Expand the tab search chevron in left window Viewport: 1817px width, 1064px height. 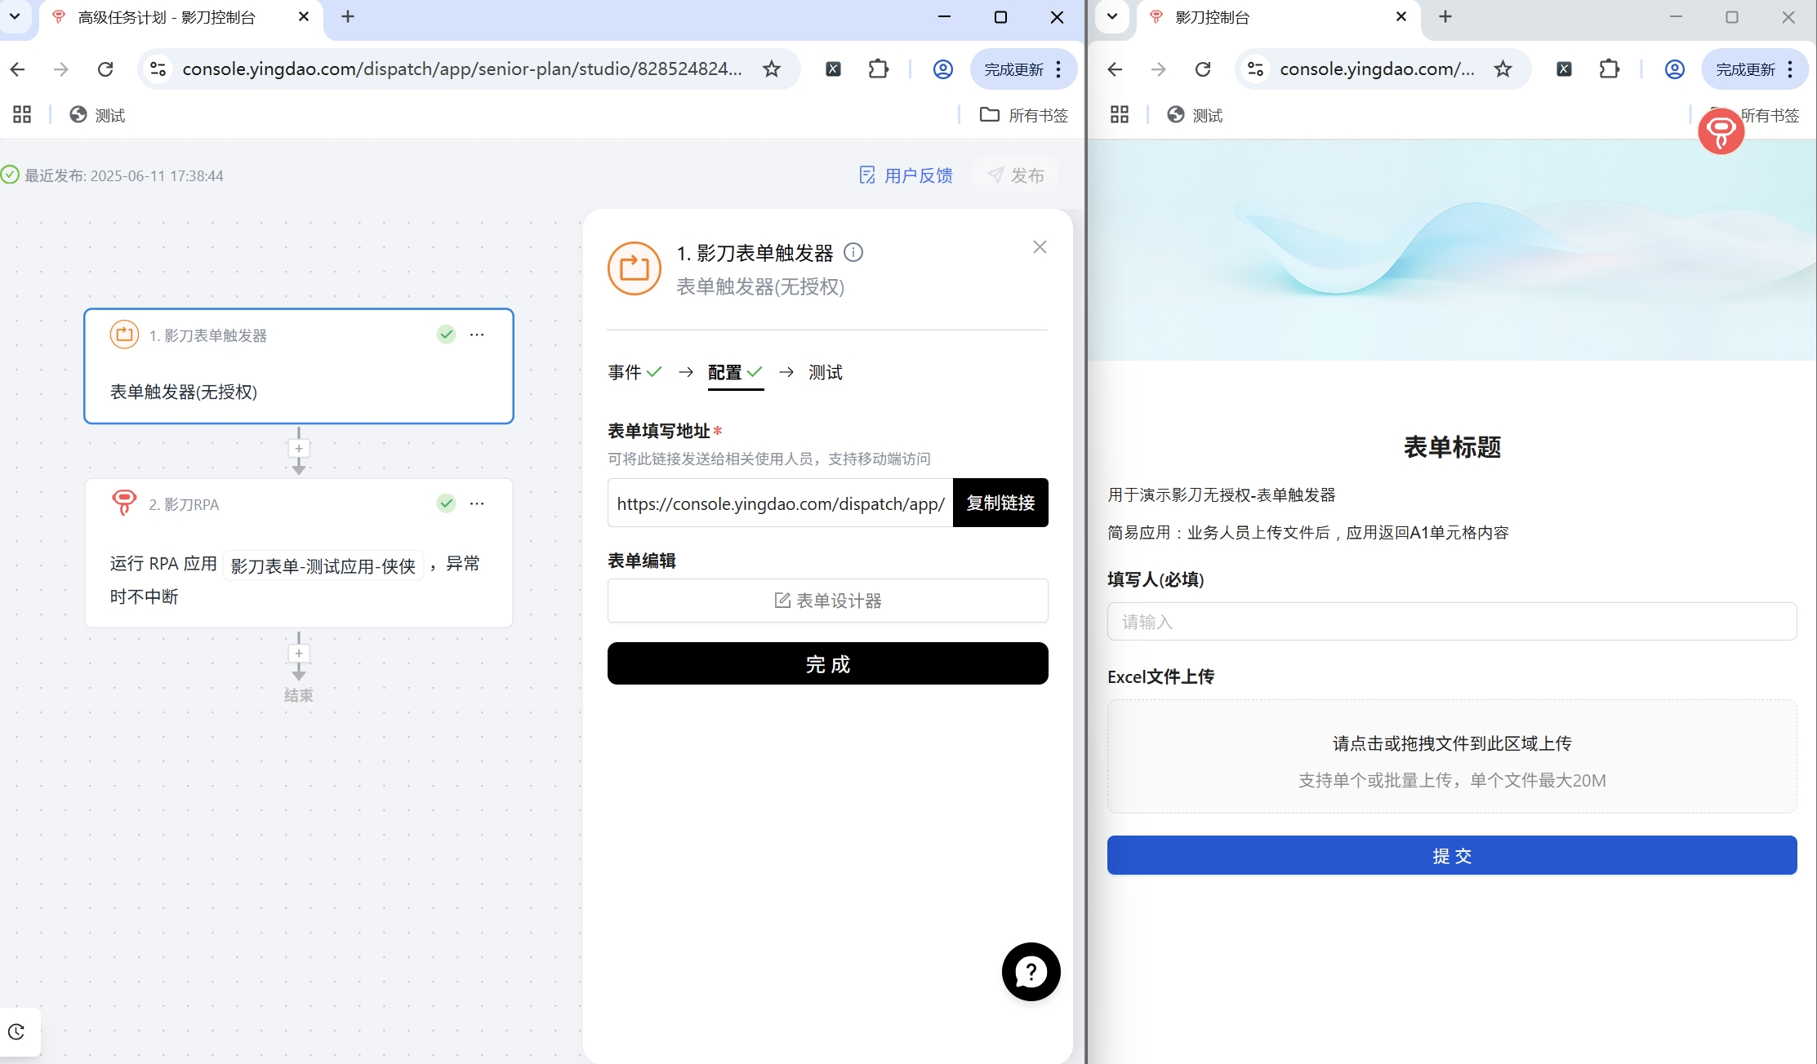click(15, 16)
